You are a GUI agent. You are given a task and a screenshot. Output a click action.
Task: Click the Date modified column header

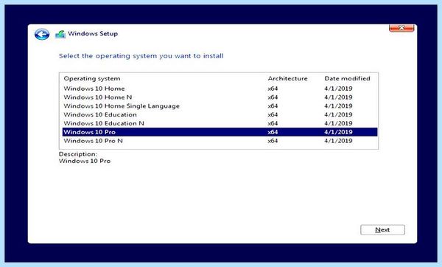coord(347,78)
